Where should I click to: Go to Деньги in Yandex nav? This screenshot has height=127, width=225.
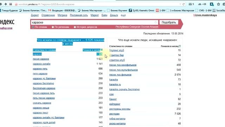[114, 15]
